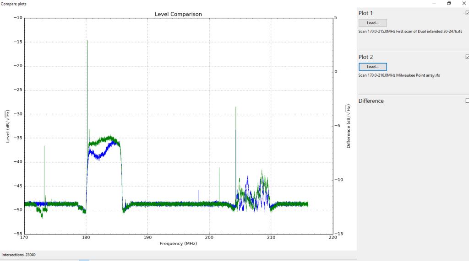The image size is (469, 261).
Task: Click the Difference (dB/√Hz) right axis label
Action: point(349,127)
